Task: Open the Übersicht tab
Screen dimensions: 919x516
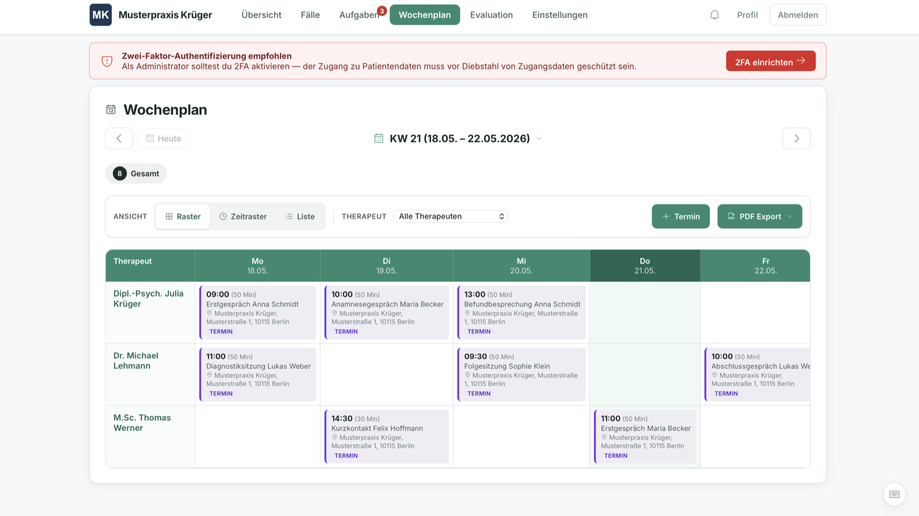Action: click(261, 15)
